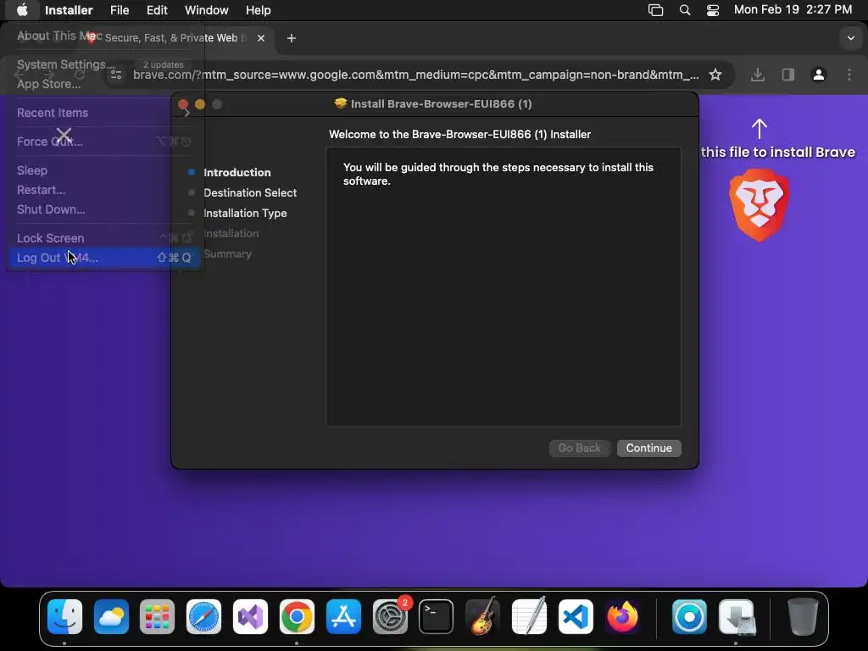
Task: Expand the tab search dropdown
Action: pos(850,38)
